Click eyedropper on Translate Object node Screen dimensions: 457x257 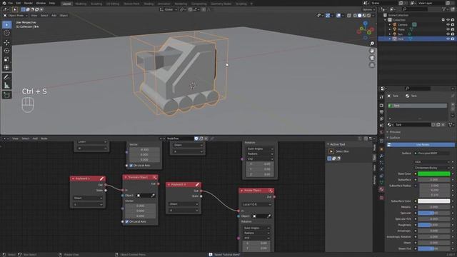(153, 196)
